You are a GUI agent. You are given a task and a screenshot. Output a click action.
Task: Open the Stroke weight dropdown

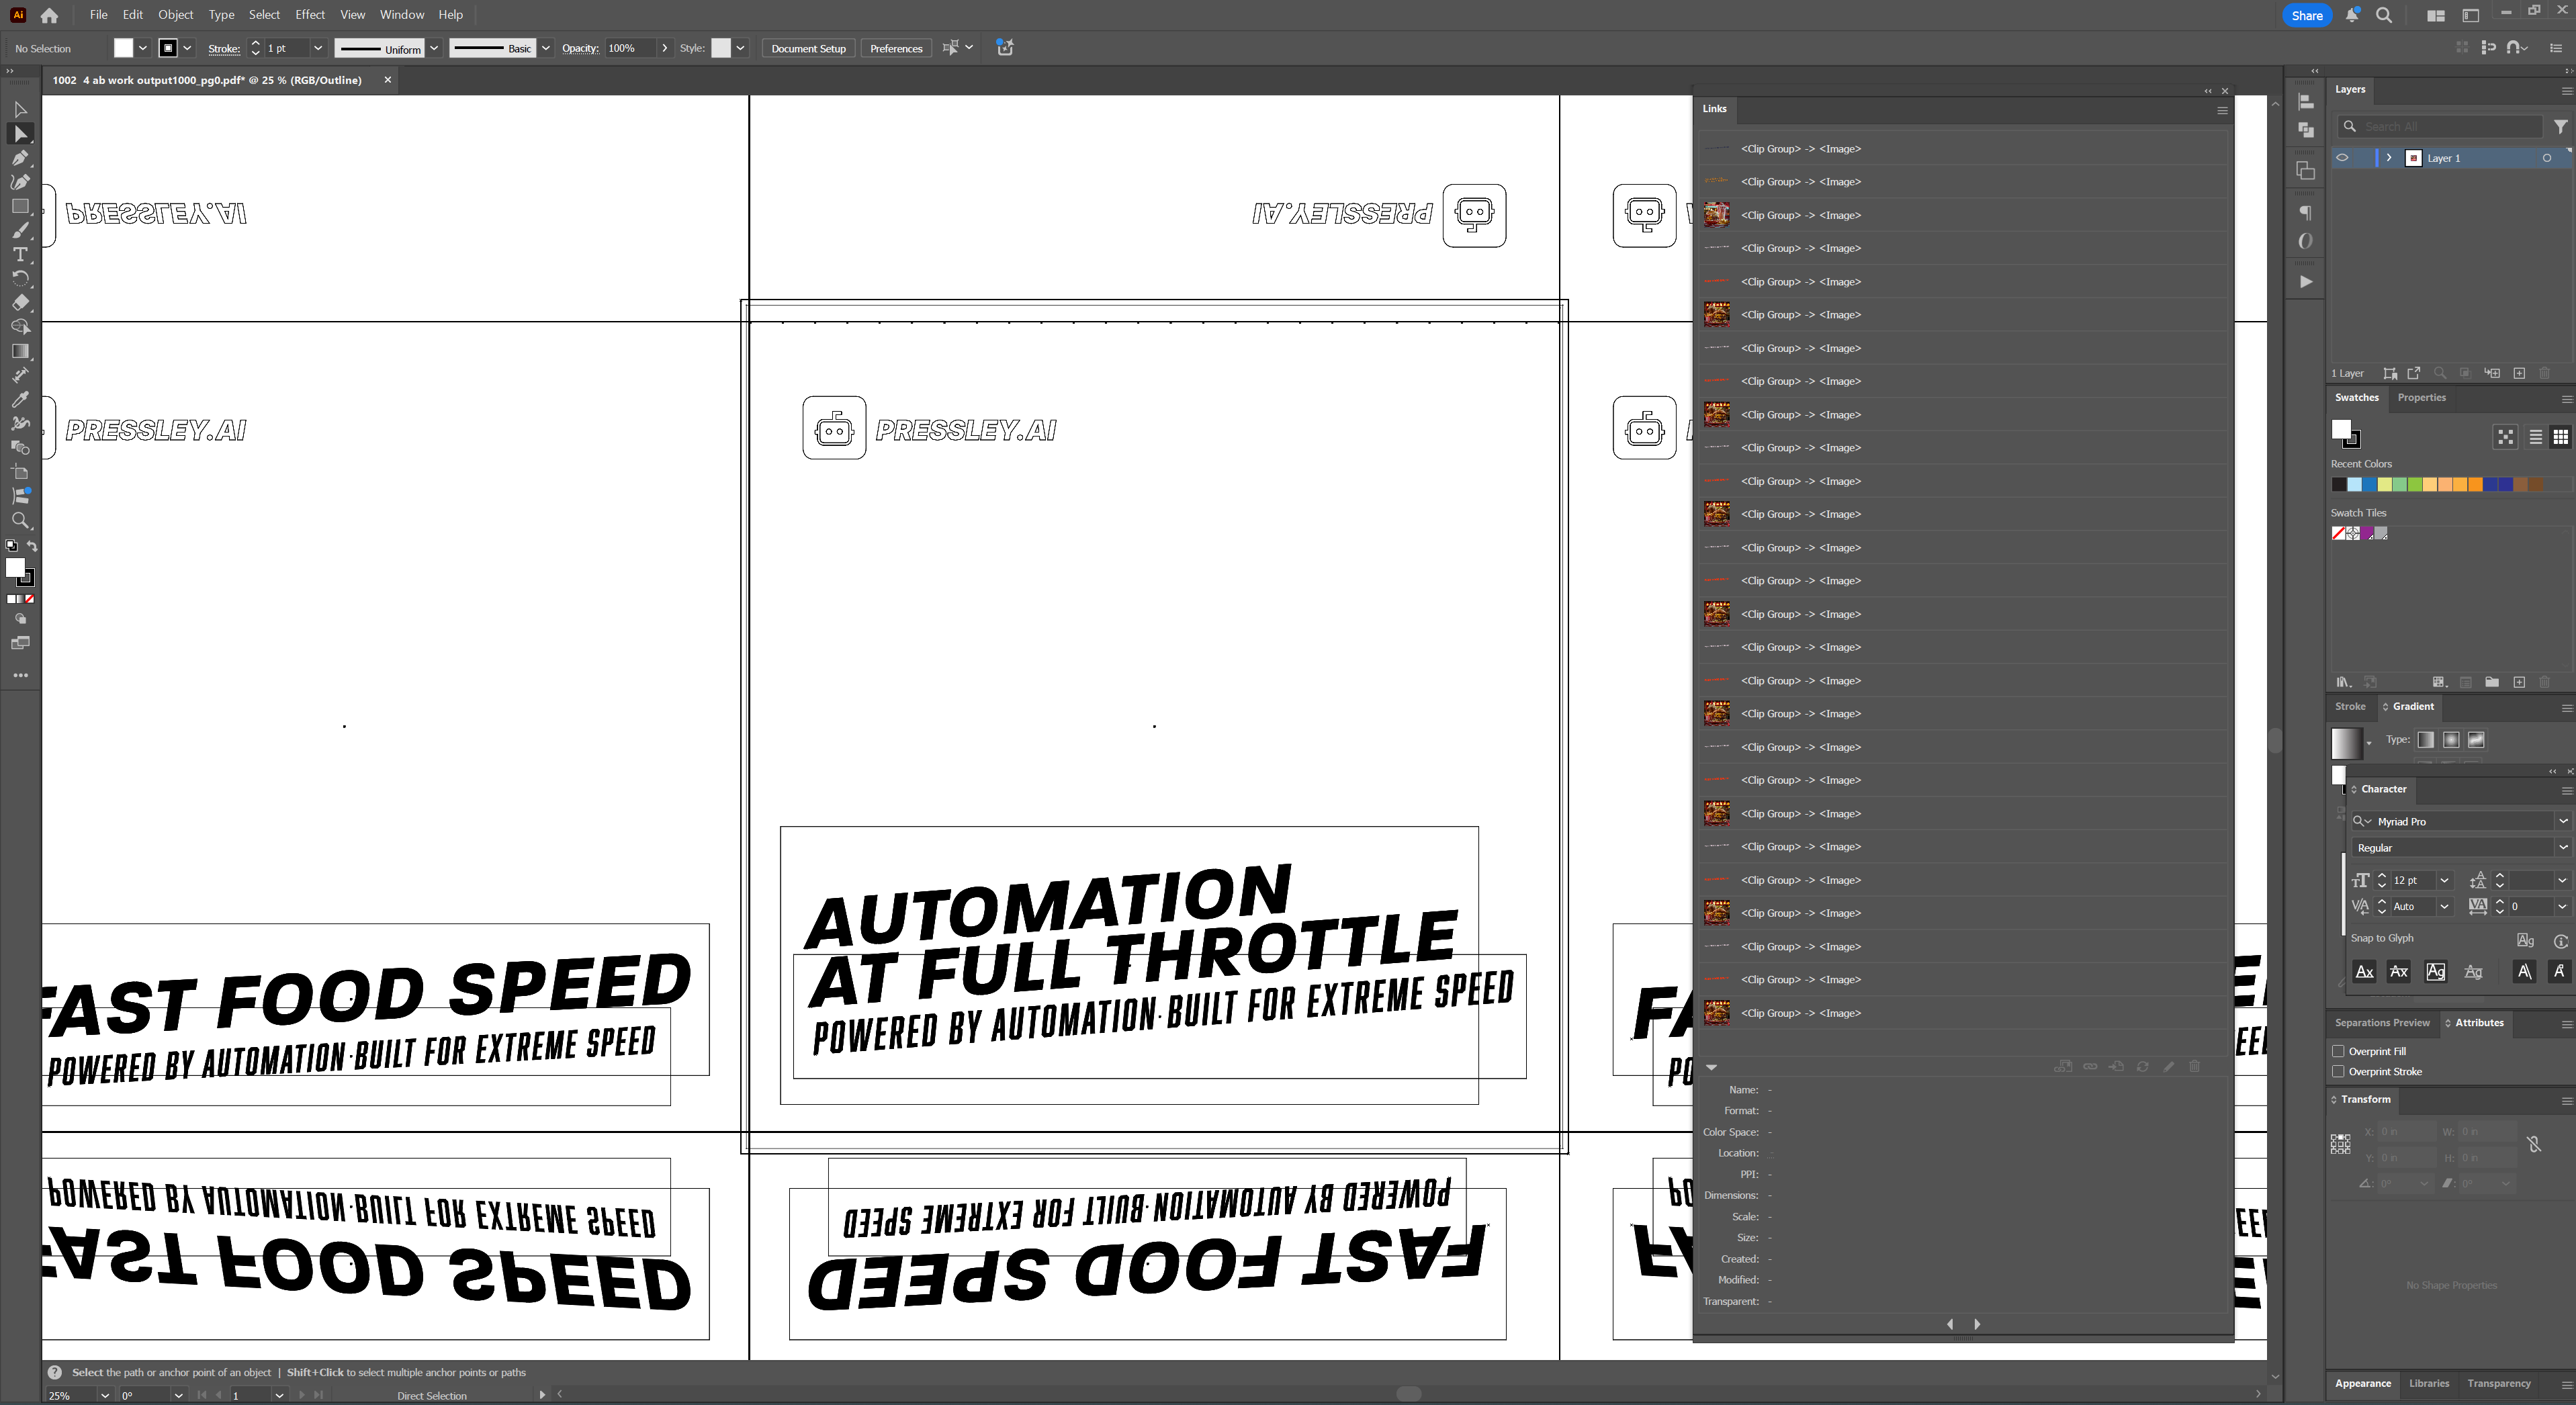point(318,48)
